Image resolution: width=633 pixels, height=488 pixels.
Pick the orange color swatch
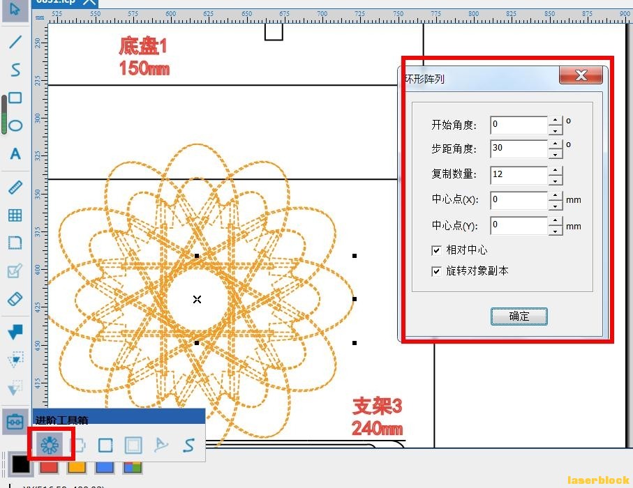tap(77, 467)
